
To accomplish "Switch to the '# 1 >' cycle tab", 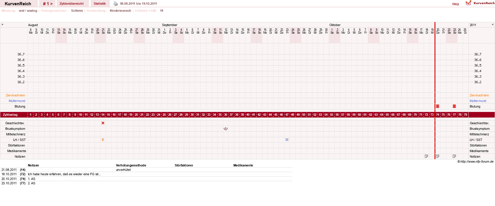I will pos(48,4).
